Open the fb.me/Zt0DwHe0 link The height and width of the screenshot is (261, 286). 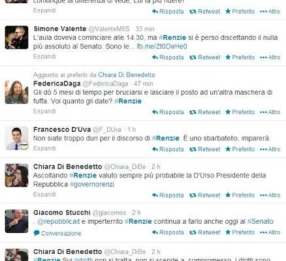[x=162, y=46]
